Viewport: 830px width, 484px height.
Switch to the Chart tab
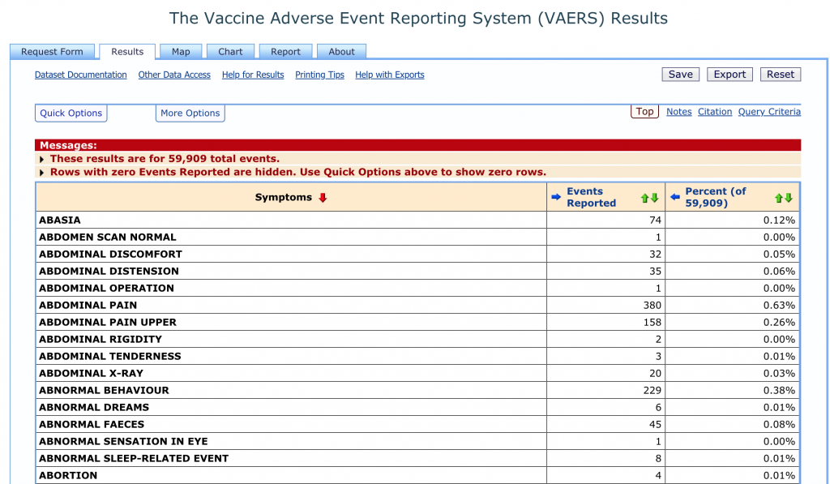230,51
